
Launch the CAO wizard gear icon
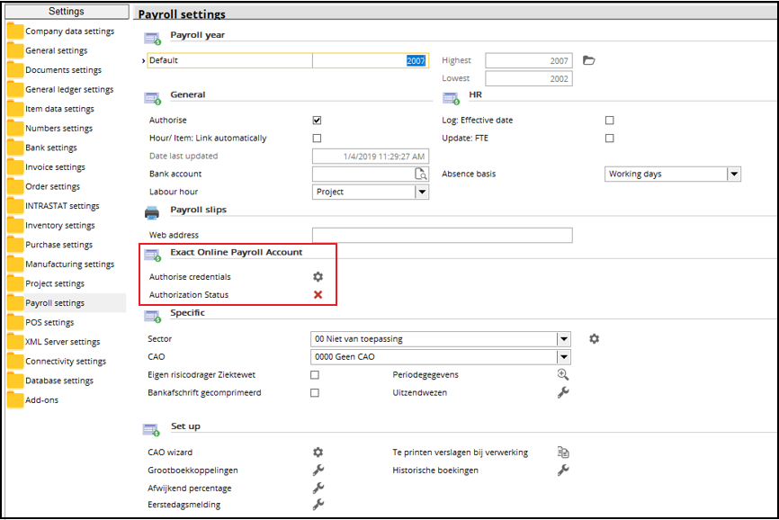pyautogui.click(x=318, y=452)
